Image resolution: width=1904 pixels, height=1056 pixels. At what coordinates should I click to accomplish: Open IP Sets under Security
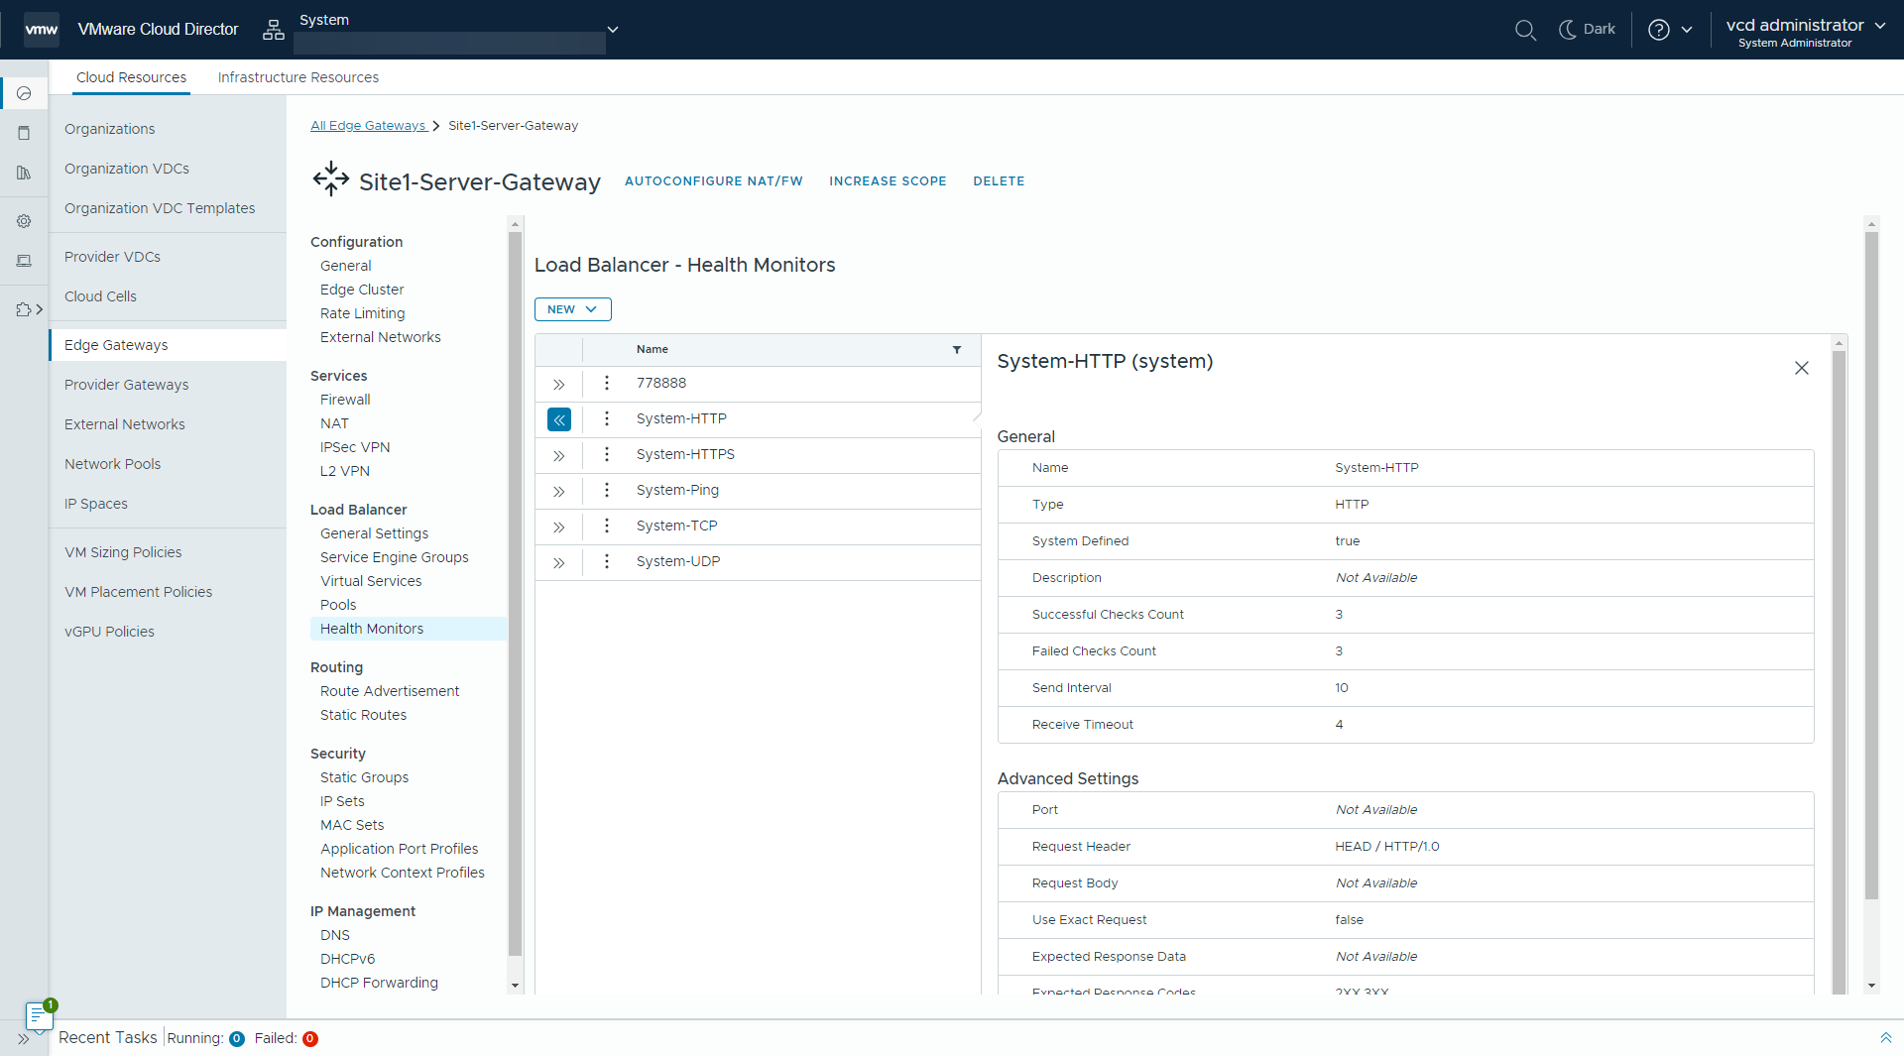[342, 801]
